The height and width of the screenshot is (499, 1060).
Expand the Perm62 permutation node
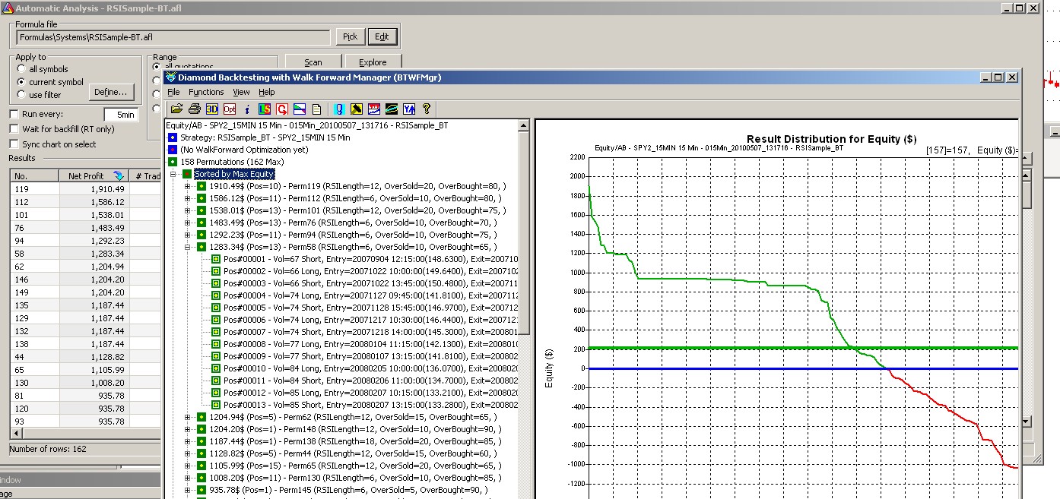point(187,417)
